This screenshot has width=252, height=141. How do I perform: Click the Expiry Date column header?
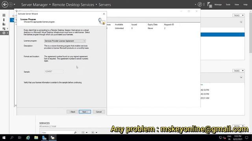pyautogui.click(x=152, y=24)
